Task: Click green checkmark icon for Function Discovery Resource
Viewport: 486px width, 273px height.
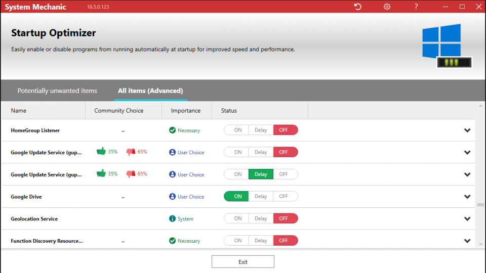Action: pyautogui.click(x=172, y=241)
